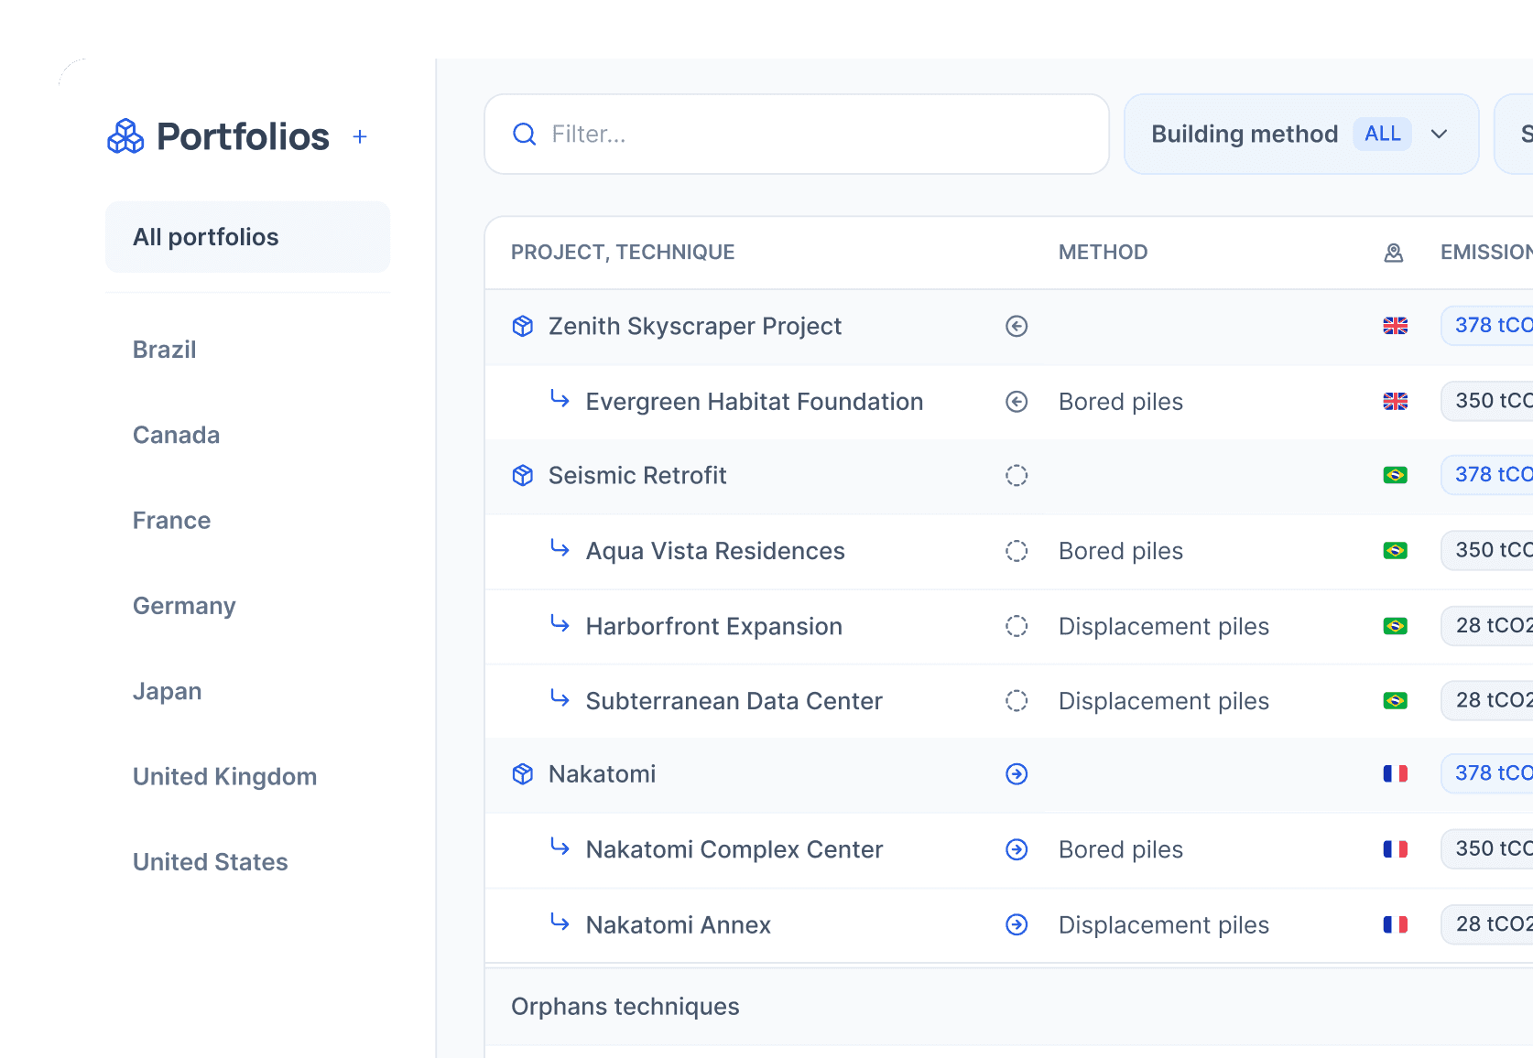This screenshot has height=1058, width=1533.
Task: Open the United Kingdom portfolio
Action: coord(224,777)
